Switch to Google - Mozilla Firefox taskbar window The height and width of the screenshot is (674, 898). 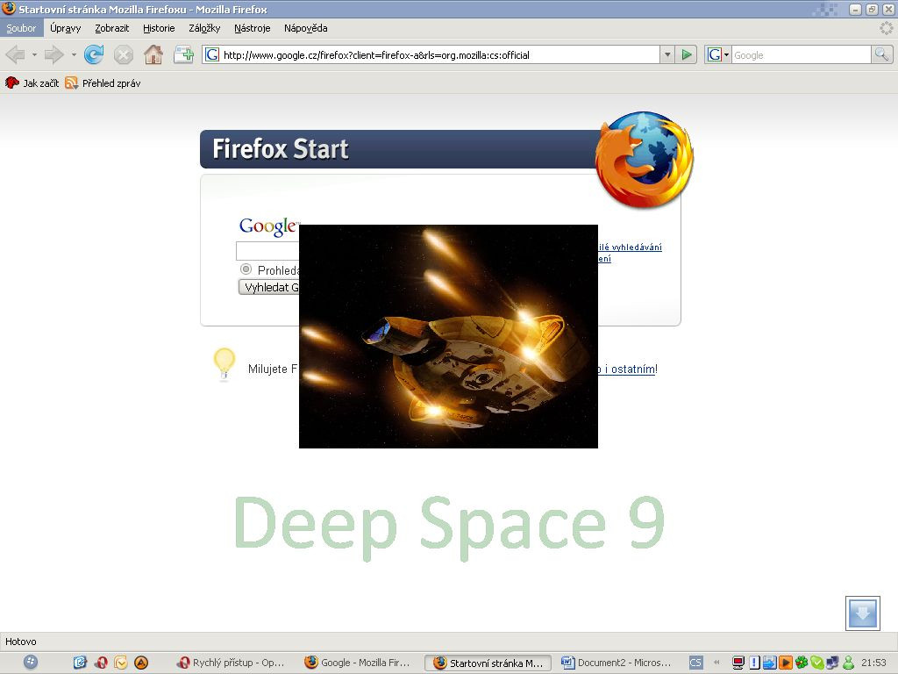360,663
